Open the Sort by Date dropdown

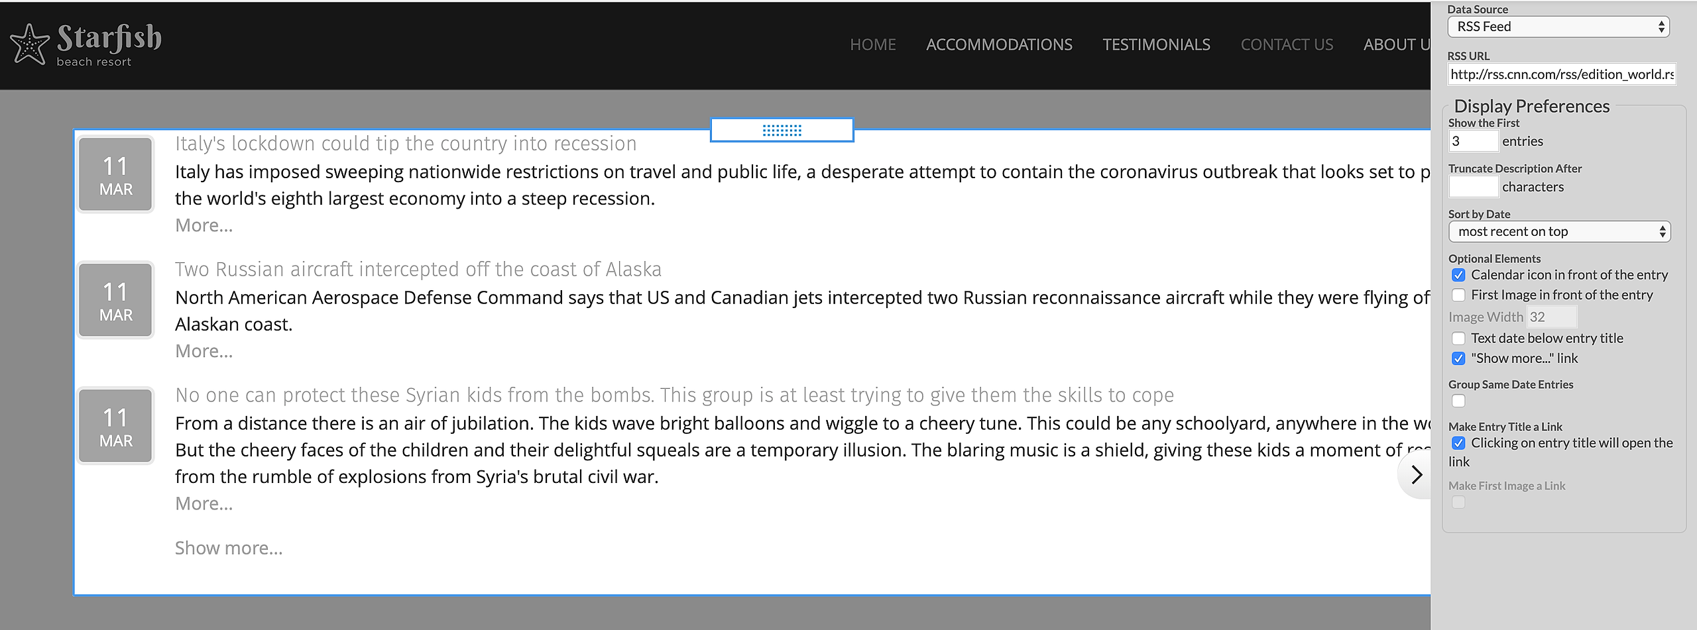tap(1558, 232)
